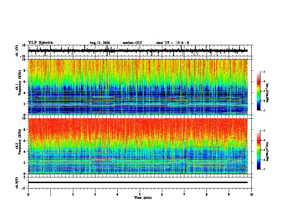Click the "-7" label on ch.1 color scale

point(263,110)
